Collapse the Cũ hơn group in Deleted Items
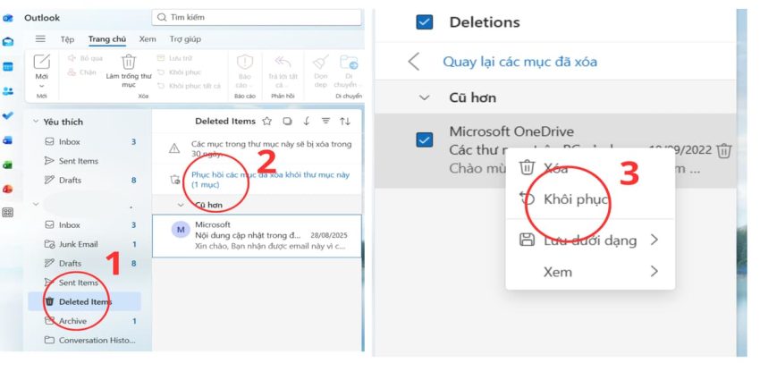 coord(181,205)
